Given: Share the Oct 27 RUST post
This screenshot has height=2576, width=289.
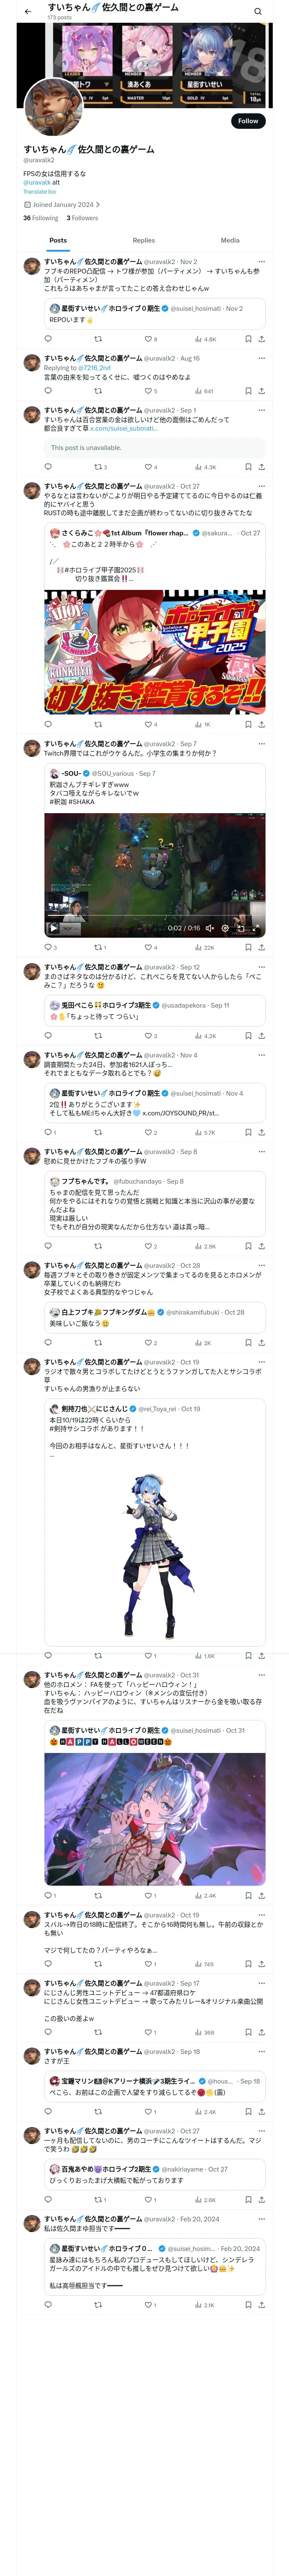Looking at the screenshot, I should pos(261,724).
